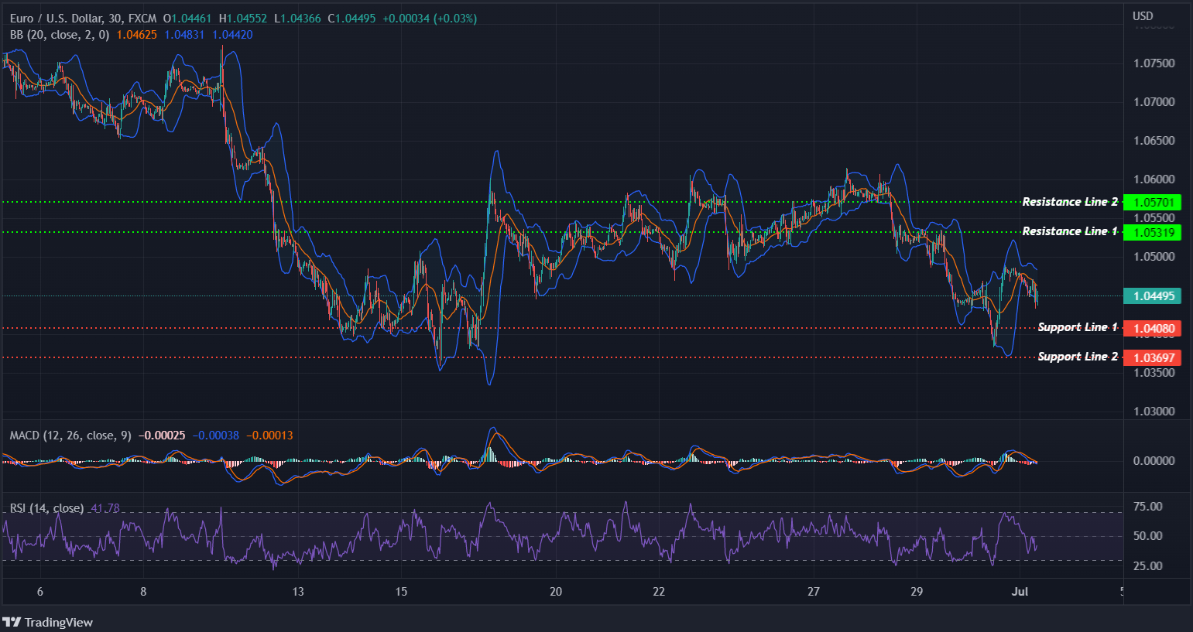This screenshot has width=1193, height=632.
Task: Click the green Resistance Line 2 price label 1.05701
Action: tap(1153, 202)
